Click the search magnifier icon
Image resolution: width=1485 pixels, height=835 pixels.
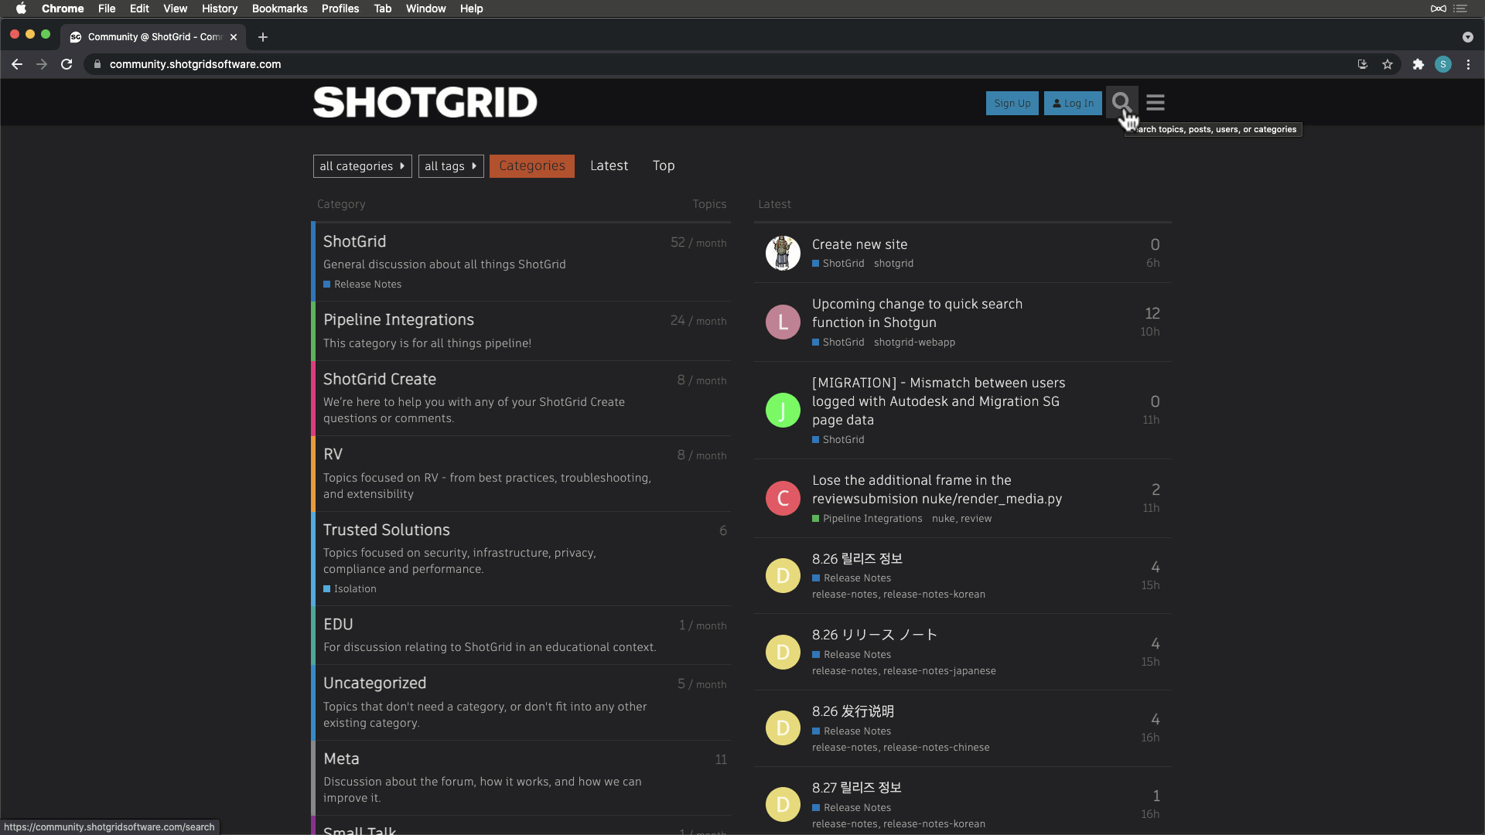coord(1121,101)
